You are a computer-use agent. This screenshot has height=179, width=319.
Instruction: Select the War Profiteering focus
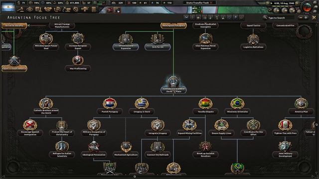tap(78, 63)
